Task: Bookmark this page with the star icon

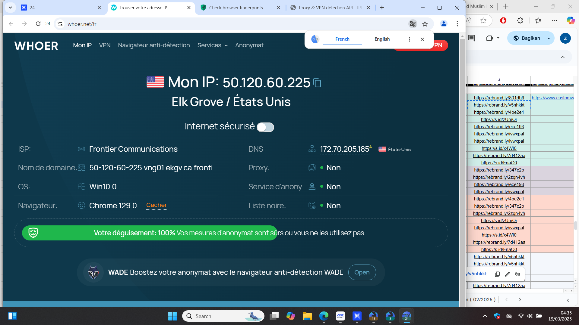Action: (x=425, y=24)
